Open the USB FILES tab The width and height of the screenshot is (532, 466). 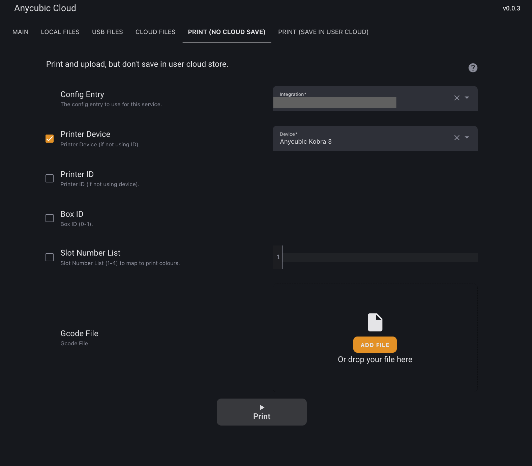108,32
